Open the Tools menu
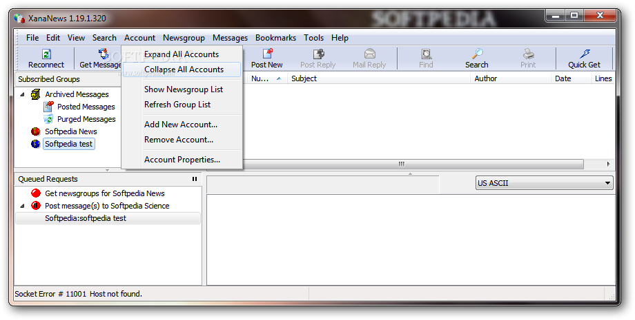The width and height of the screenshot is (635, 320). pos(314,38)
